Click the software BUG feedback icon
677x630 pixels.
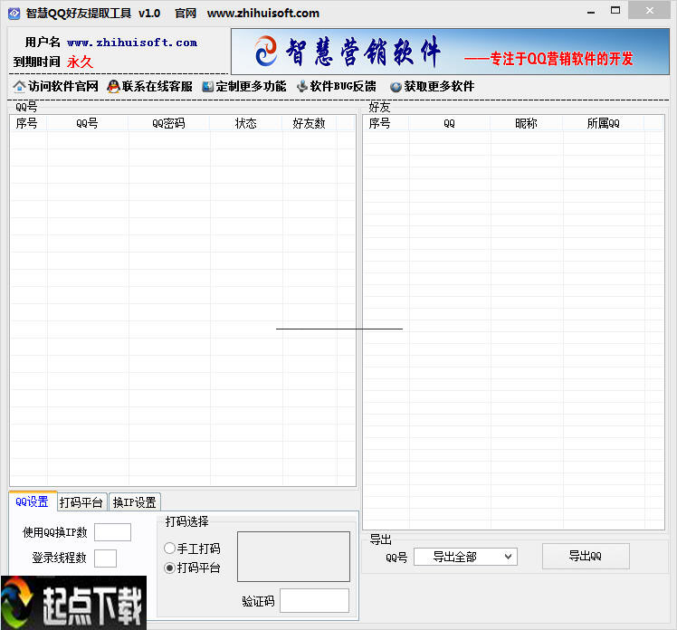coord(302,87)
